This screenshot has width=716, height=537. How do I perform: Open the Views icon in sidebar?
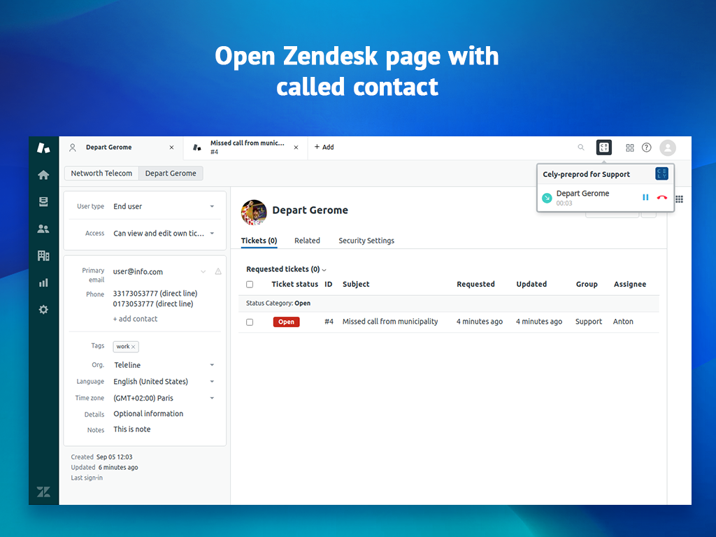pyautogui.click(x=43, y=201)
